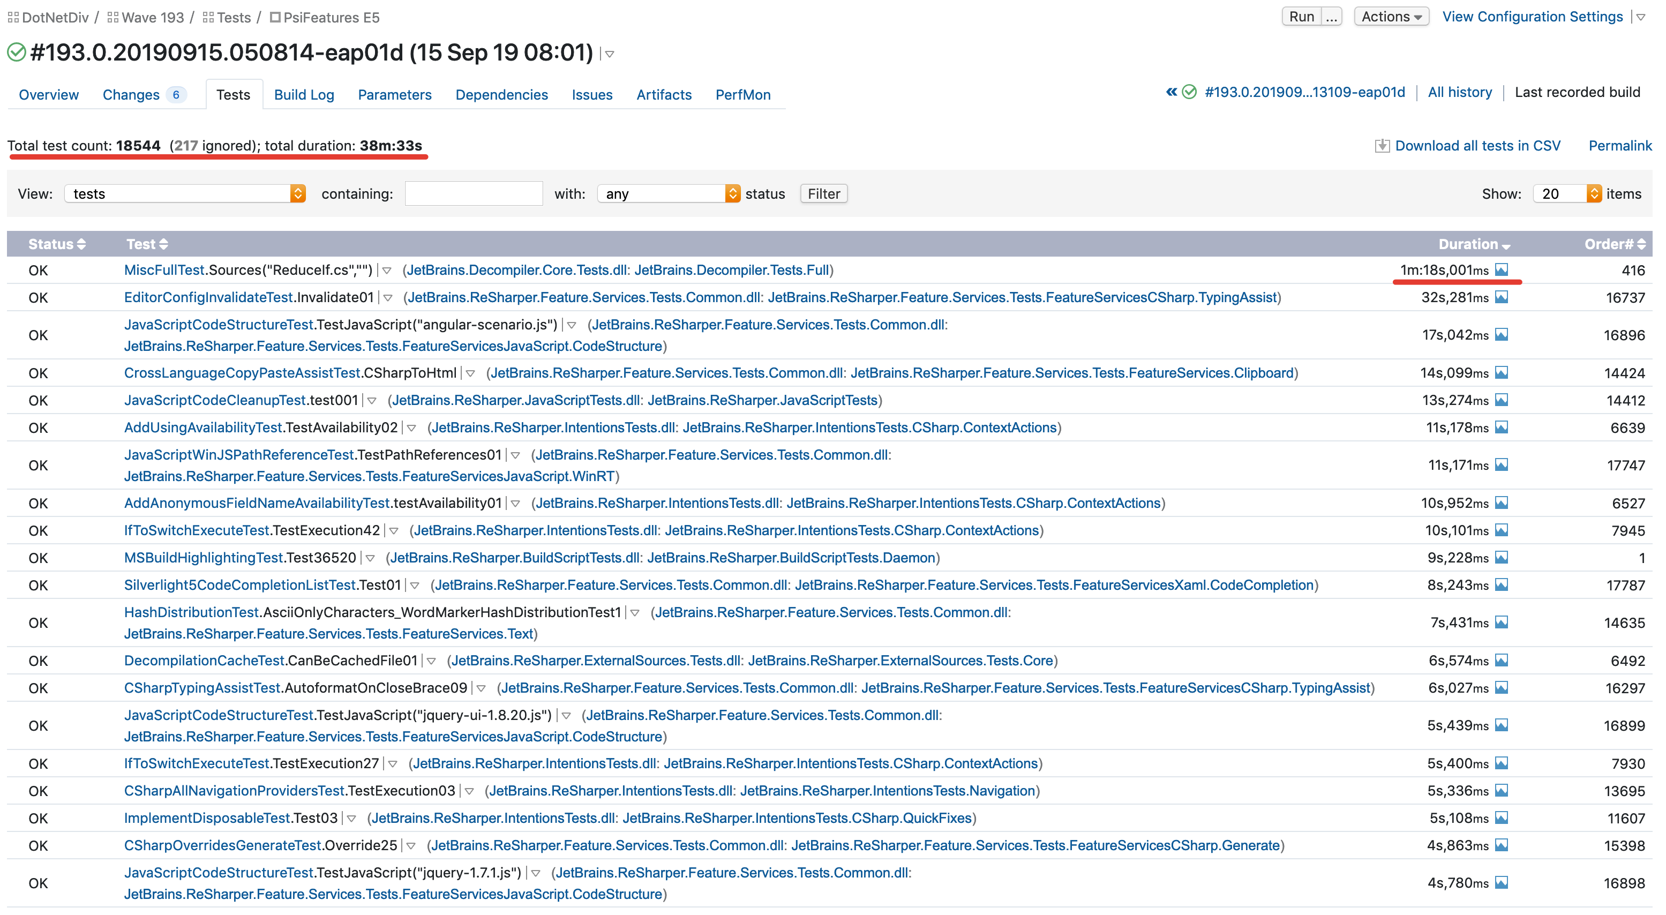Image resolution: width=1666 pixels, height=915 pixels.
Task: Switch to the Issues tab
Action: (x=592, y=94)
